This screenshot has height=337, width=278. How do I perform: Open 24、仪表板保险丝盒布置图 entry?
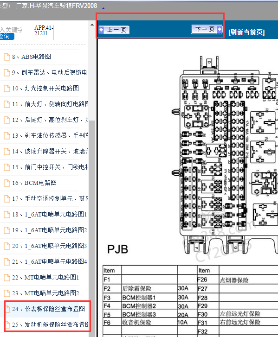48,309
